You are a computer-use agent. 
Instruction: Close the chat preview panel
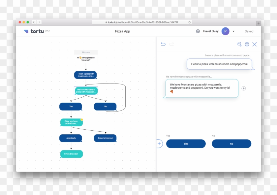click(254, 44)
